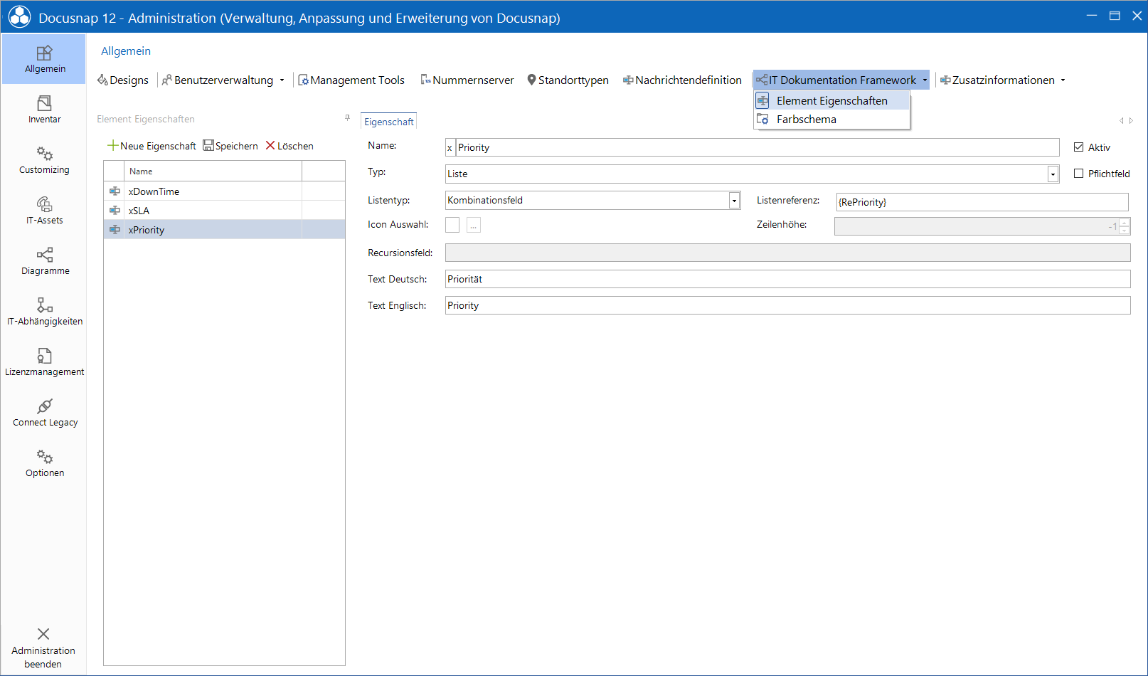Screen dimensions: 1148x676
Task: Open Management Tools from the toolbar
Action: point(351,80)
